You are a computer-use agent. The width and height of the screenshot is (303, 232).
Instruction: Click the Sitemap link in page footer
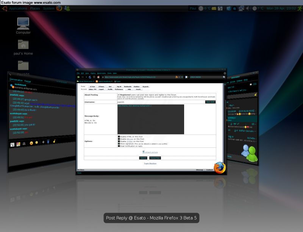(200, 170)
